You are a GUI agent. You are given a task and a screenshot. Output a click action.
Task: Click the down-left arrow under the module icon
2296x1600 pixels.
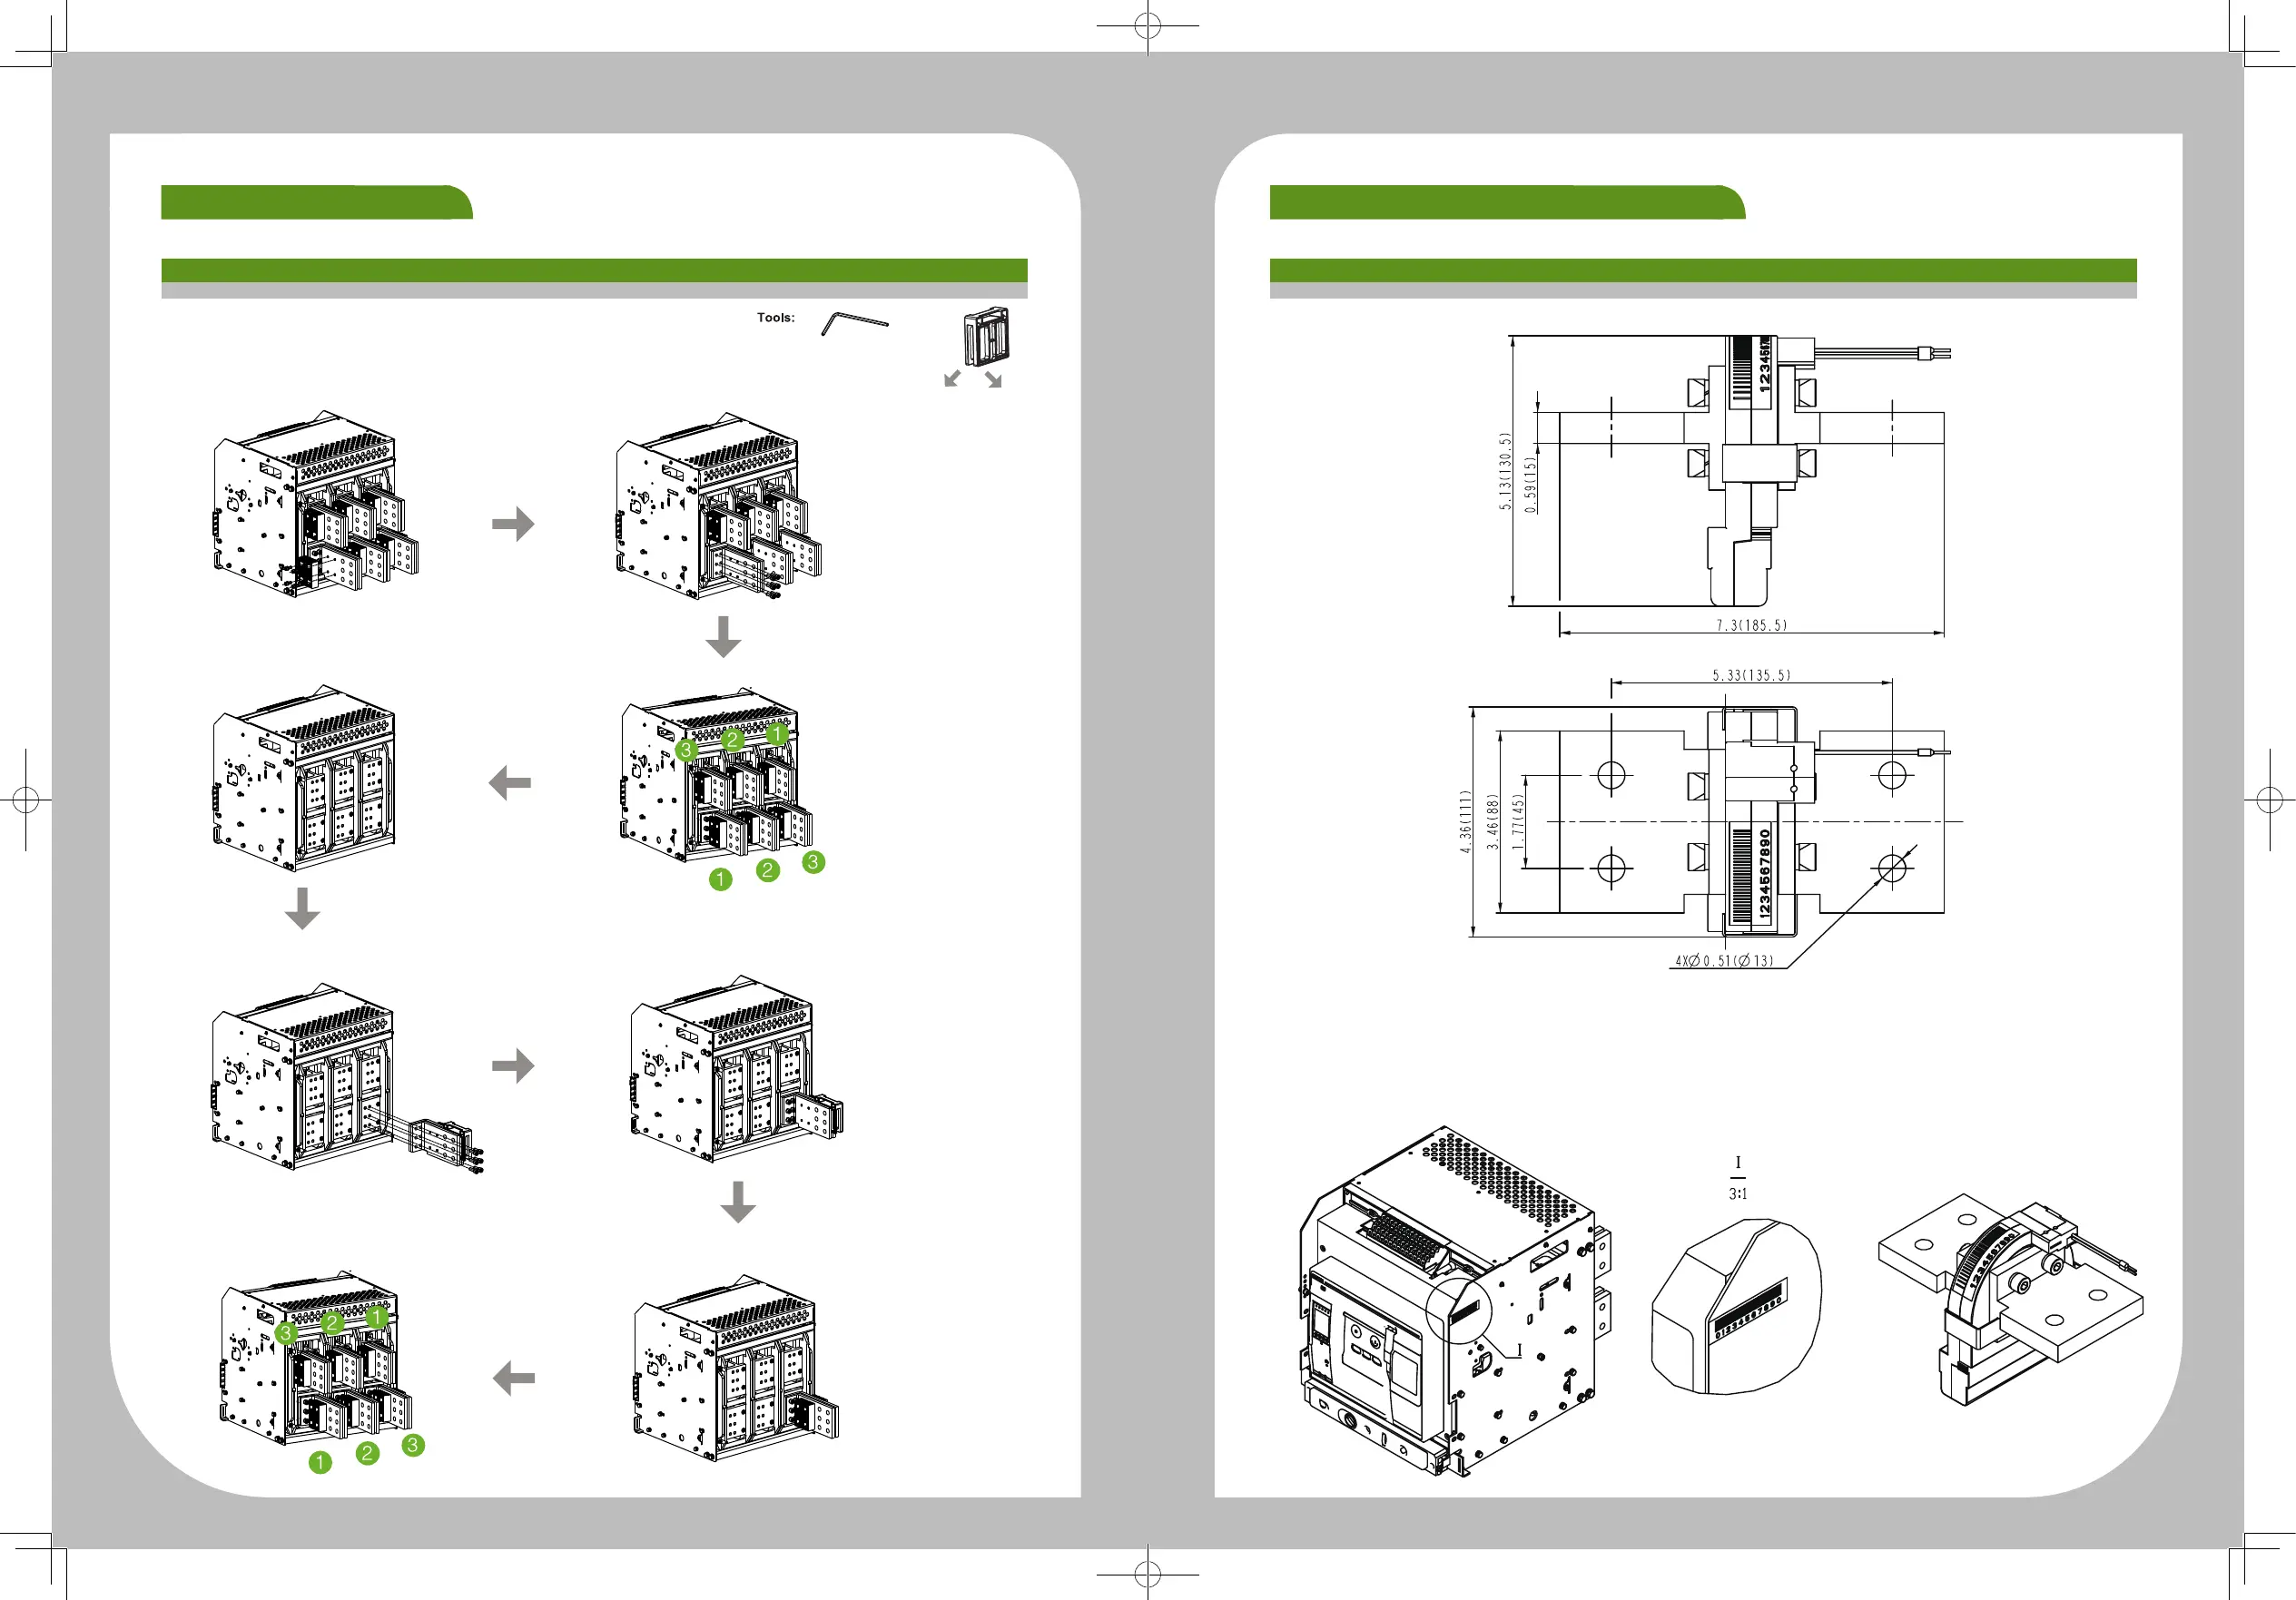pos(953,378)
